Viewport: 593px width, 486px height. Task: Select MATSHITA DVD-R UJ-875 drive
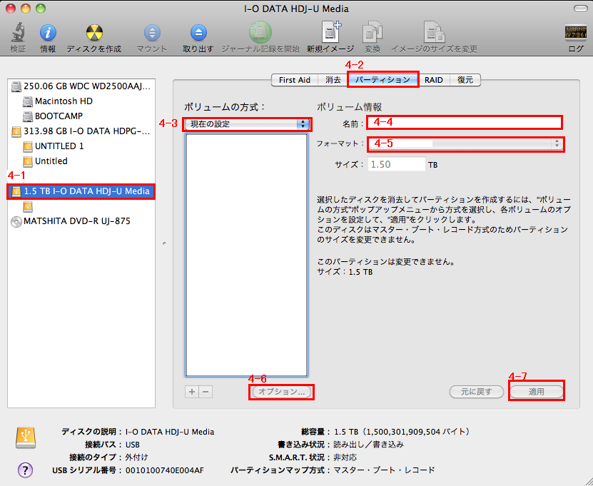pyautogui.click(x=76, y=221)
